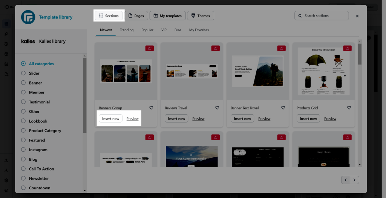Insert the Banners Group section now
Image resolution: width=386 pixels, height=198 pixels.
tap(110, 118)
